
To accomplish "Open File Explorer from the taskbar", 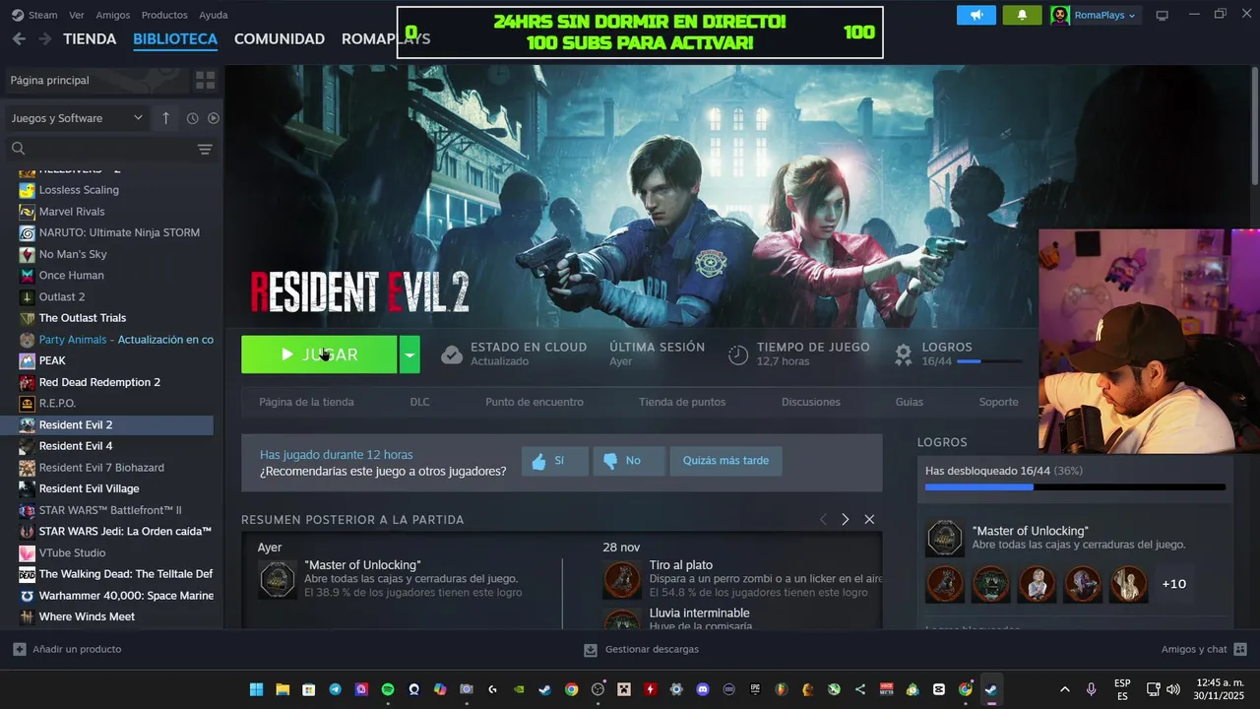I will click(283, 689).
